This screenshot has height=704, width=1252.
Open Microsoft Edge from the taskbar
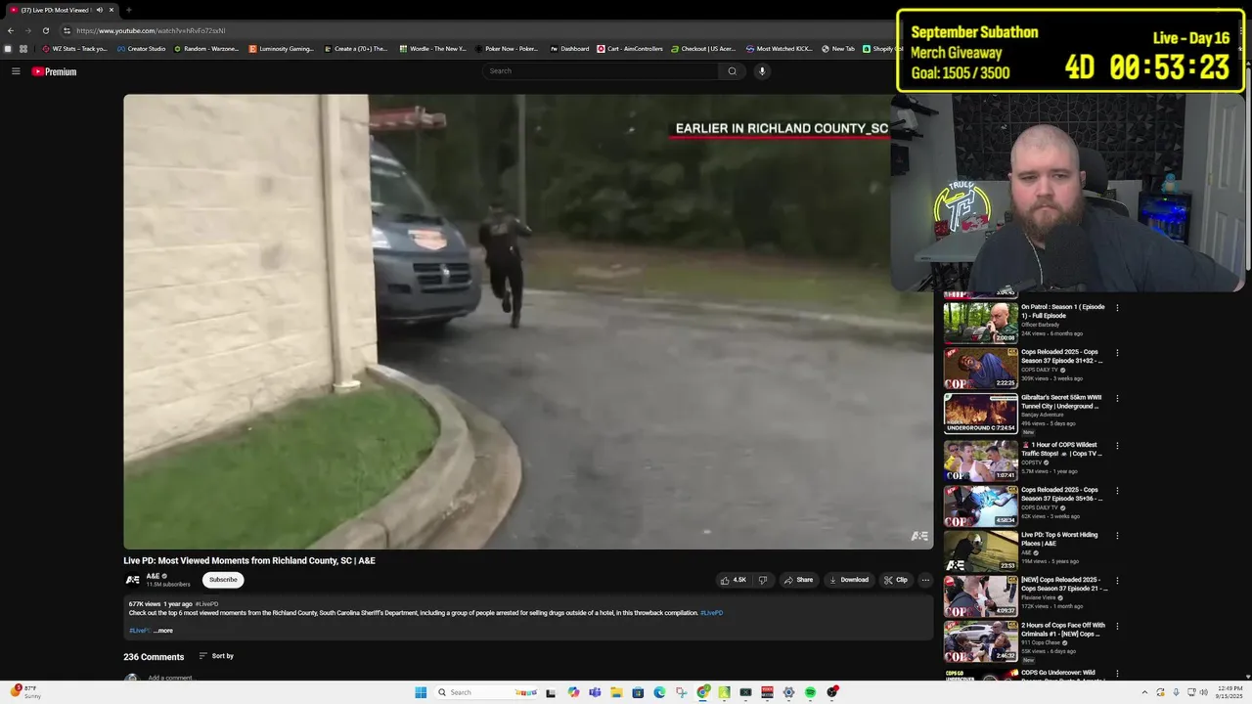click(x=659, y=692)
